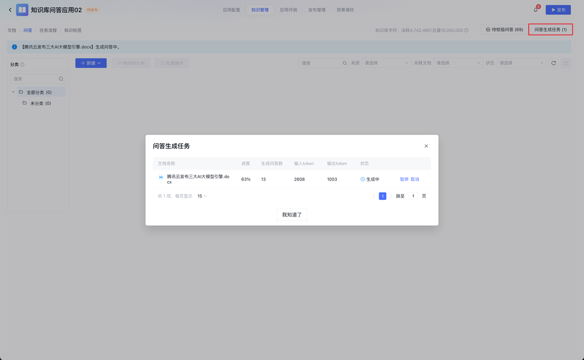Change page size from 15 per page
Screen dimensions: 584x360
pos(202,196)
